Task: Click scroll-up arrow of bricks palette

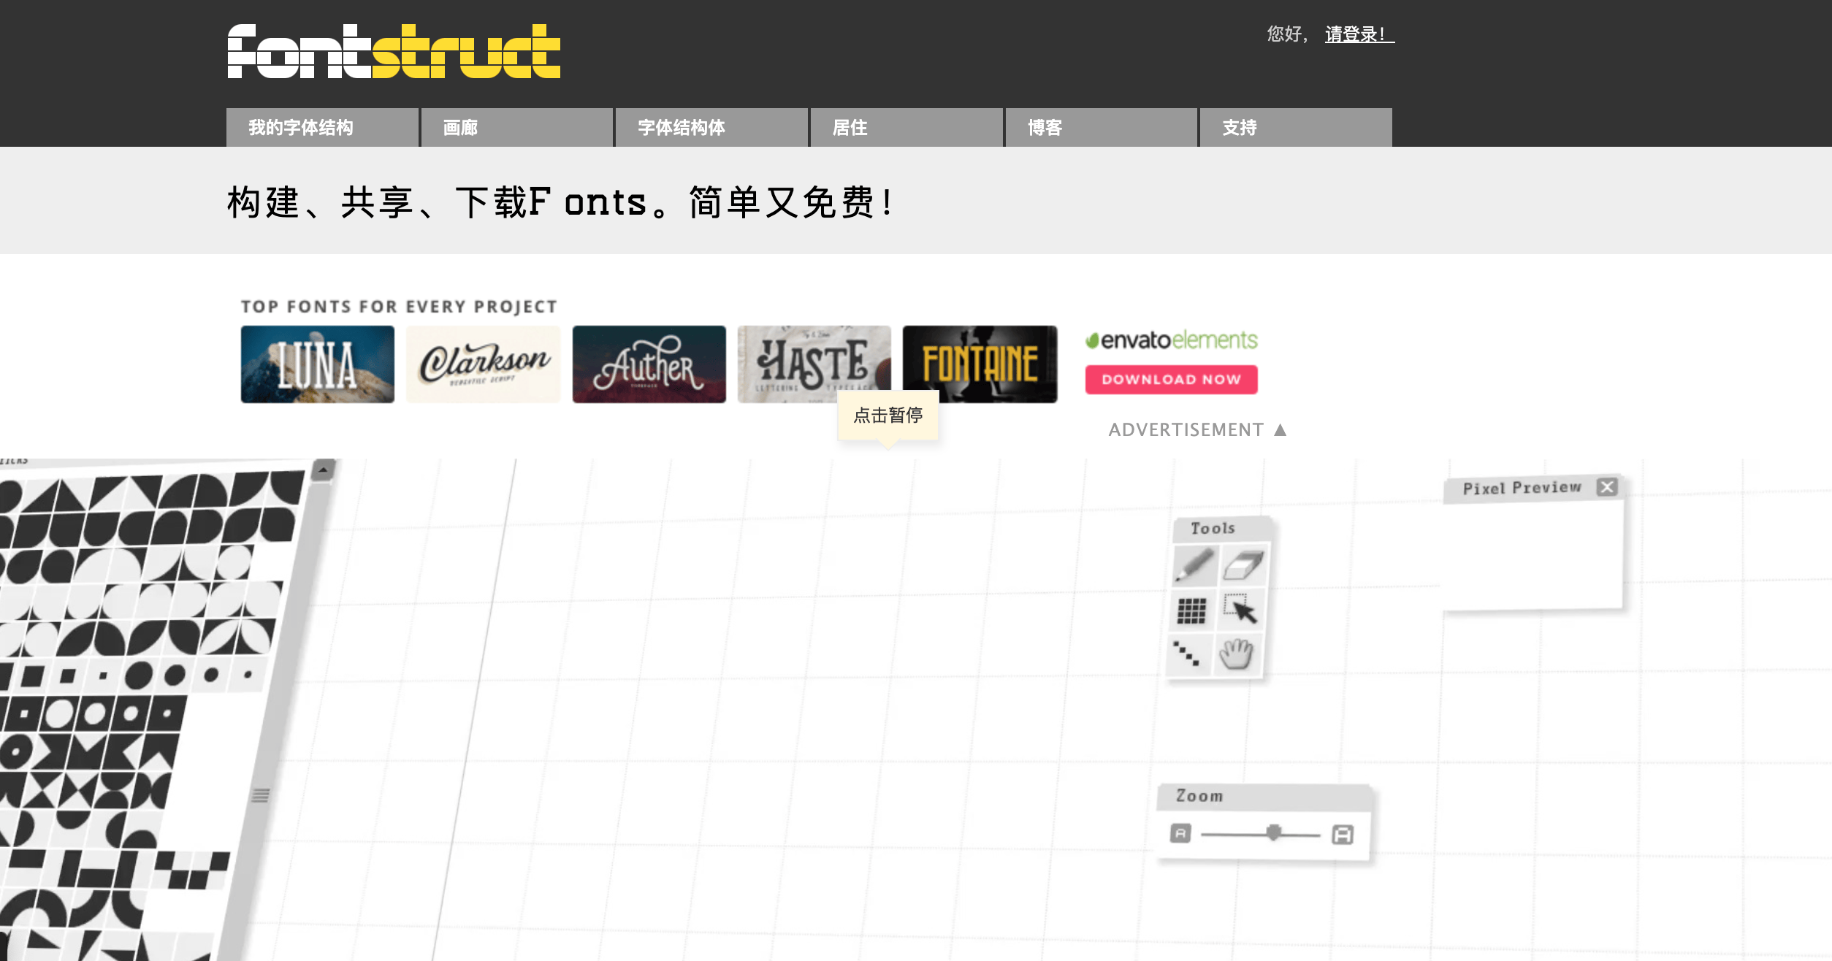Action: pyautogui.click(x=323, y=470)
